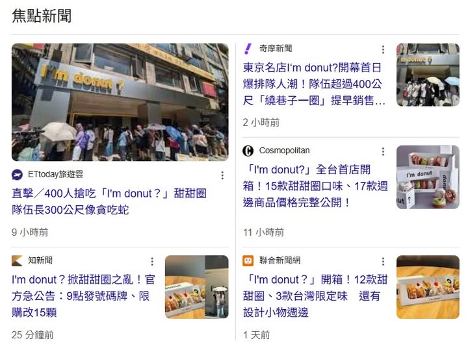Screen dimensions: 468x350
Task: Click the 聯合新聞網 orange logo icon
Action: (x=248, y=260)
